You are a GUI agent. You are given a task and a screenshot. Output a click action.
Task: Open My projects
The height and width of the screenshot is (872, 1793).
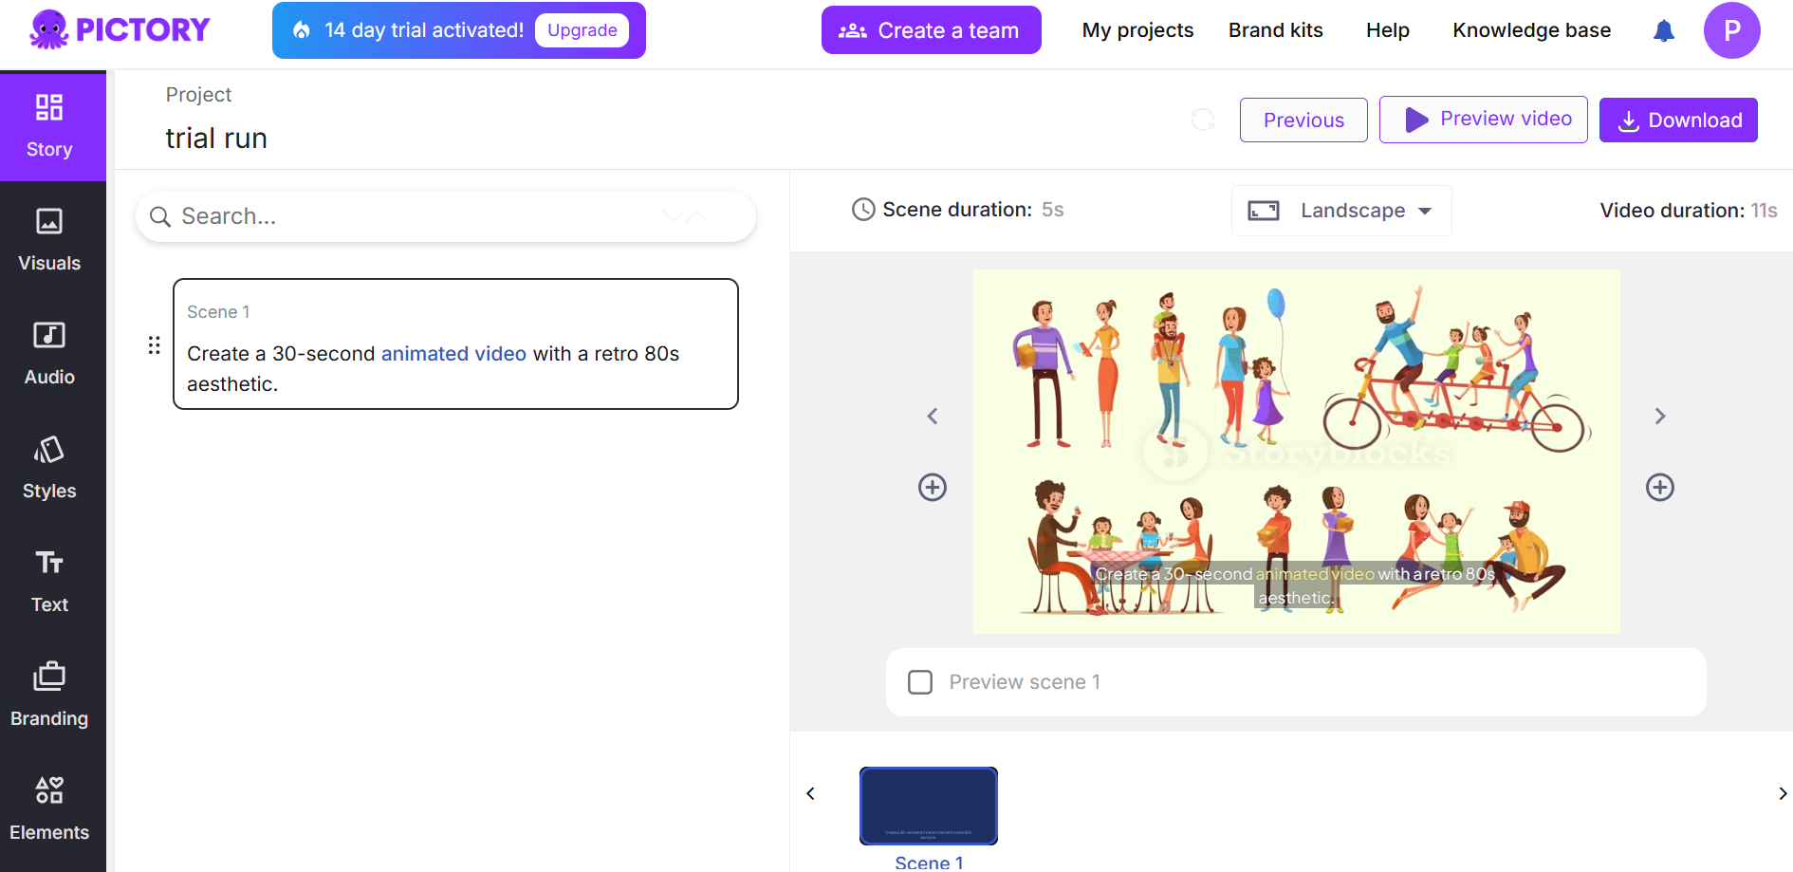pyautogui.click(x=1137, y=29)
